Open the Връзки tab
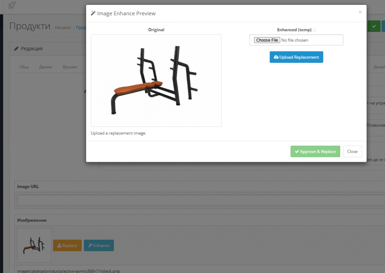The width and height of the screenshot is (385, 273). pyautogui.click(x=70, y=67)
